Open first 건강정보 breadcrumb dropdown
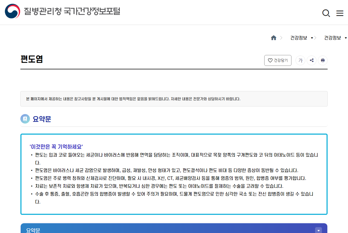This screenshot has height=233, width=348. (302, 38)
